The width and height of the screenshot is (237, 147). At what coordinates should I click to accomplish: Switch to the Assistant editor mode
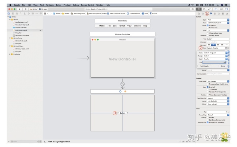coord(204,9)
